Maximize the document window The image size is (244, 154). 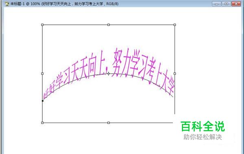coord(226,4)
